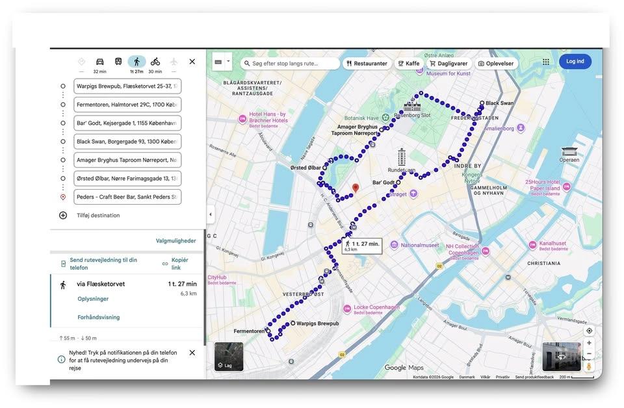Screen dimensions: 624x408
Task: Send rutevejledning til din telefon
Action: [x=103, y=264]
